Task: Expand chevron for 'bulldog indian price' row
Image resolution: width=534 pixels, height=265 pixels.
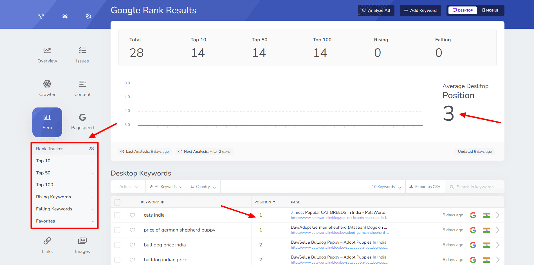Action: pyautogui.click(x=498, y=260)
